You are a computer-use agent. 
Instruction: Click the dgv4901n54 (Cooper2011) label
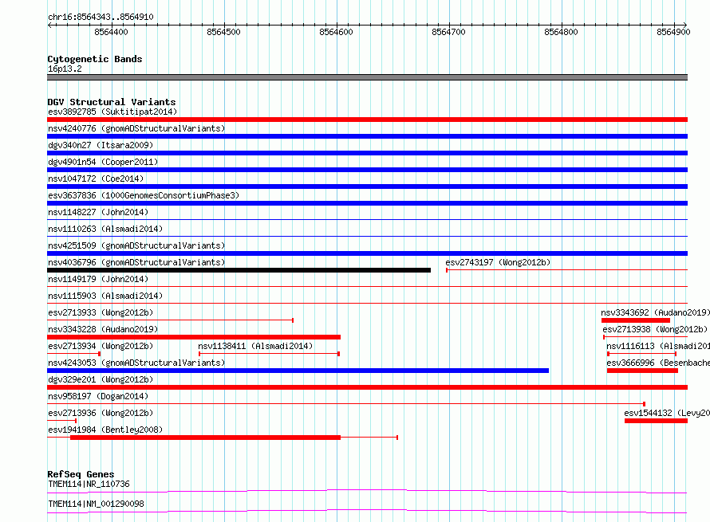103,162
